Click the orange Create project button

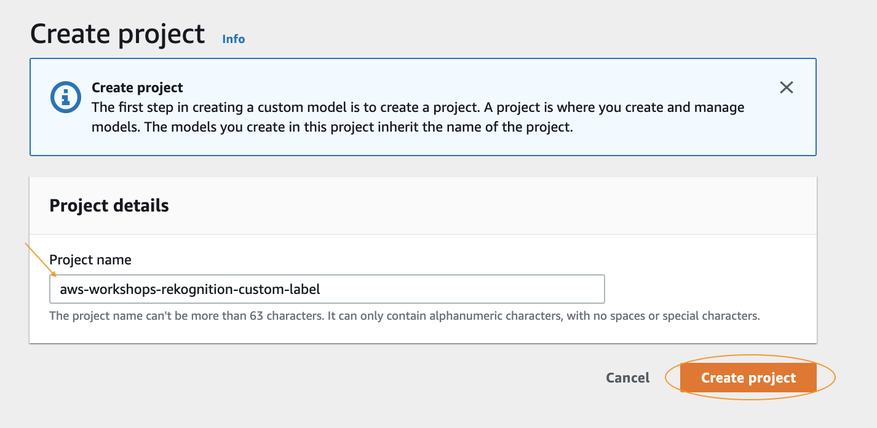748,378
